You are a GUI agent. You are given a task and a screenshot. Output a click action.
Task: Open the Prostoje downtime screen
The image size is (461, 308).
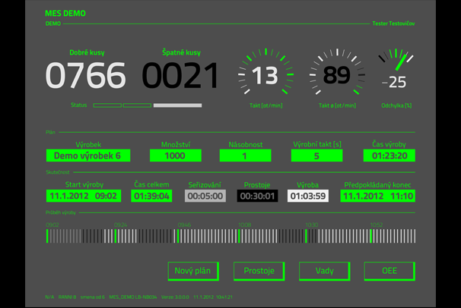click(259, 271)
